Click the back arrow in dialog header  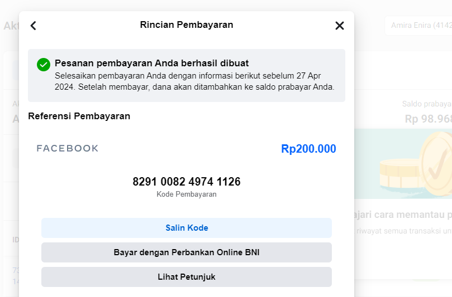tap(33, 26)
